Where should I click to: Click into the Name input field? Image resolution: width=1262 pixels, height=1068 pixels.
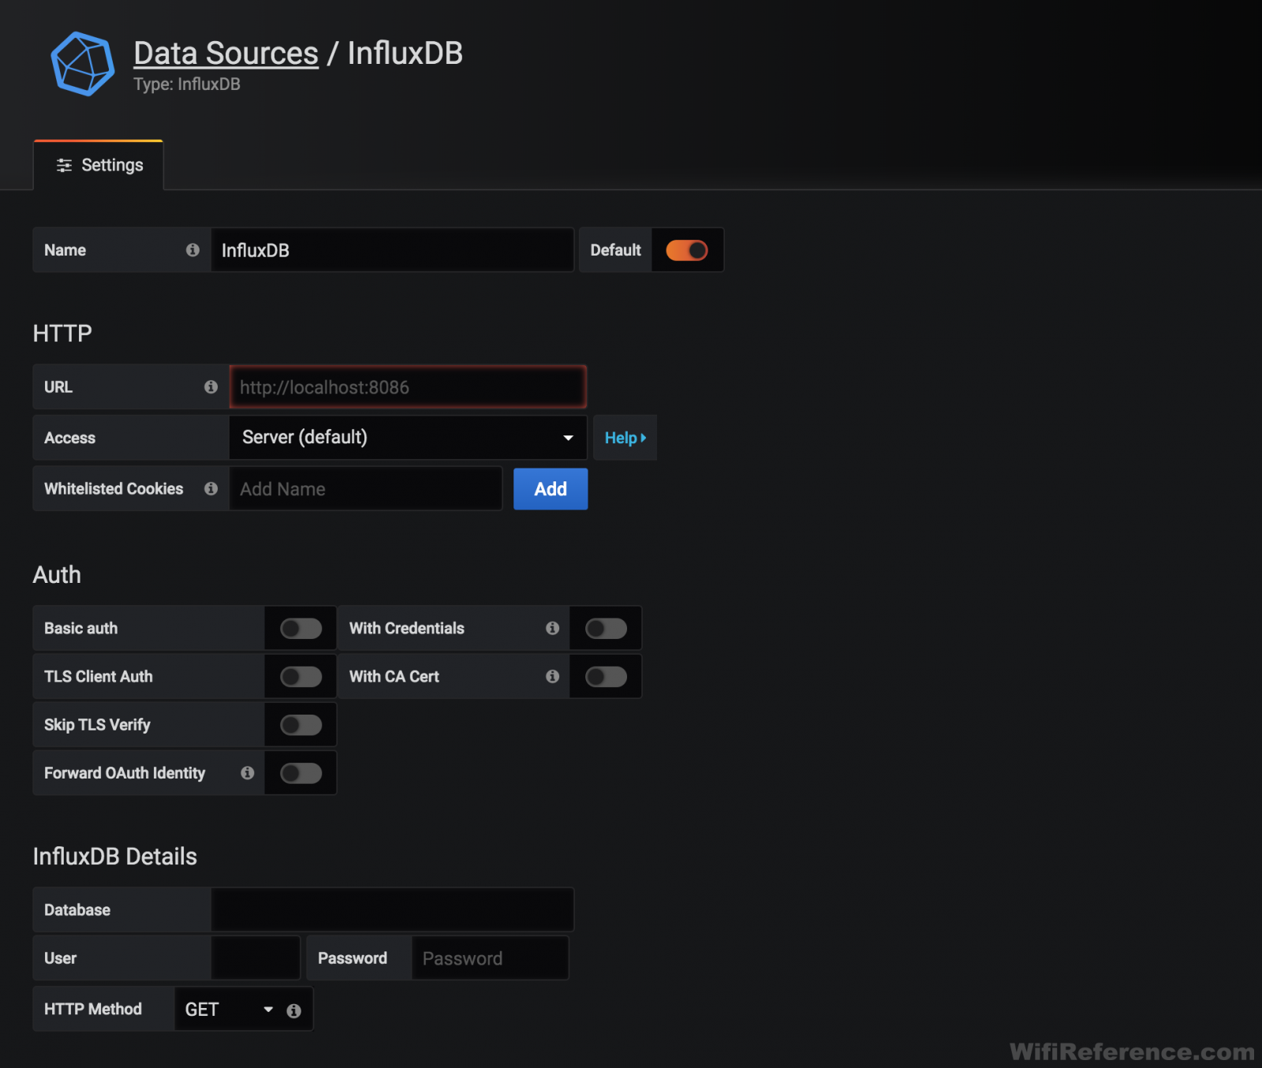pyautogui.click(x=392, y=250)
